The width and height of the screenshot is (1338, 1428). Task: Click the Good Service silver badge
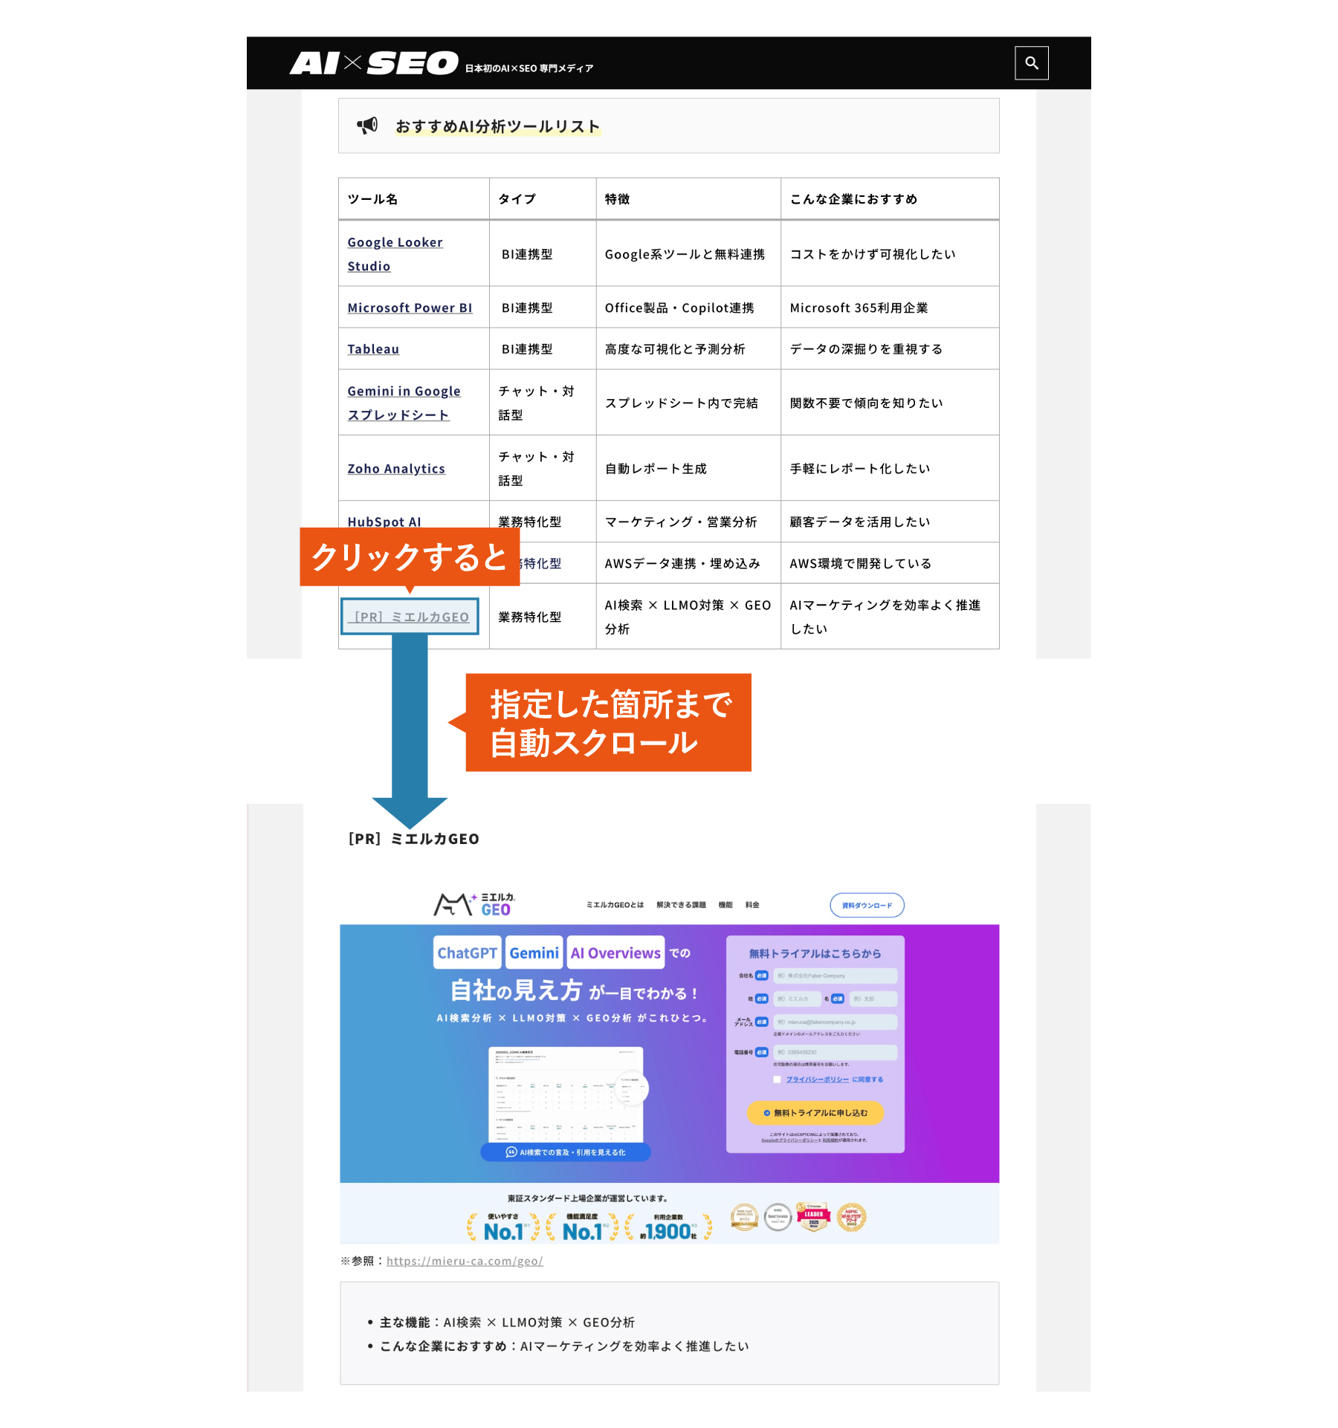(778, 1217)
